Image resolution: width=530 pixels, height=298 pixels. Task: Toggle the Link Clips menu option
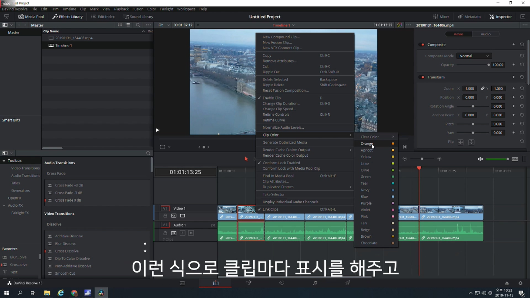pyautogui.click(x=270, y=209)
